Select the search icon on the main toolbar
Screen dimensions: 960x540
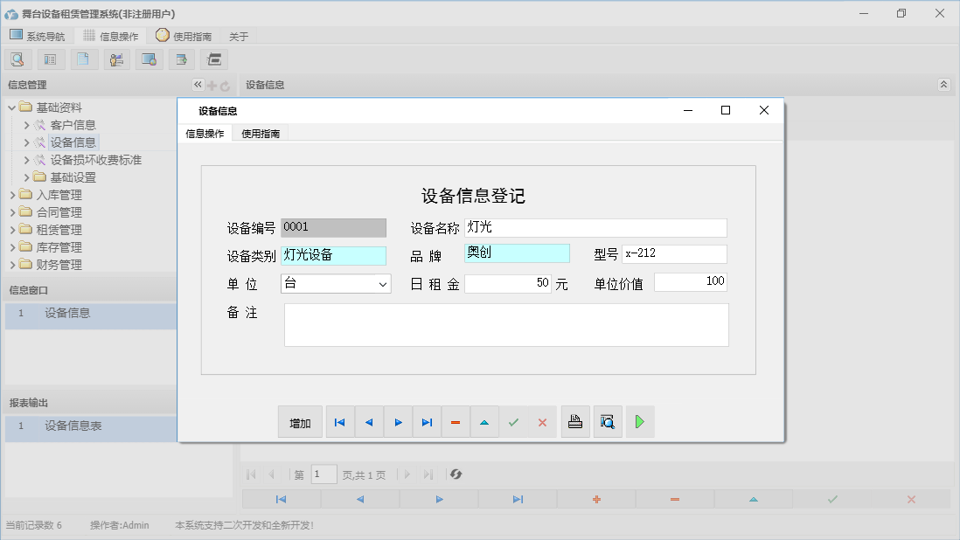click(x=17, y=59)
